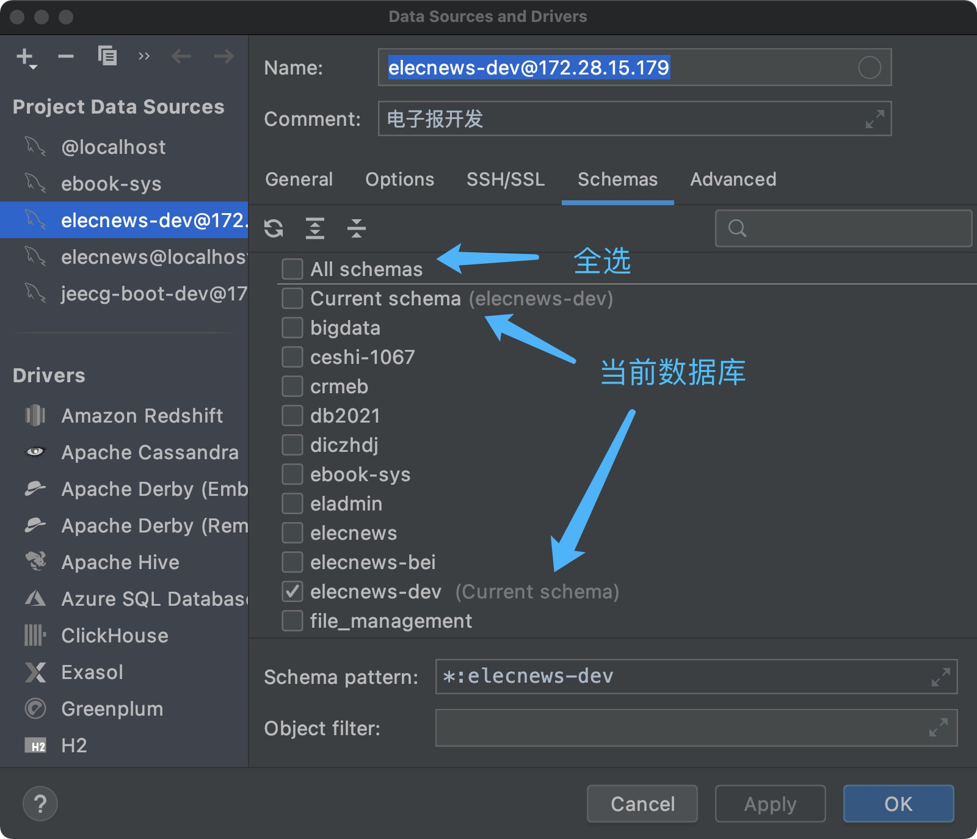Screen dimensions: 977x839
Task: Open the Options tab
Action: coord(400,180)
